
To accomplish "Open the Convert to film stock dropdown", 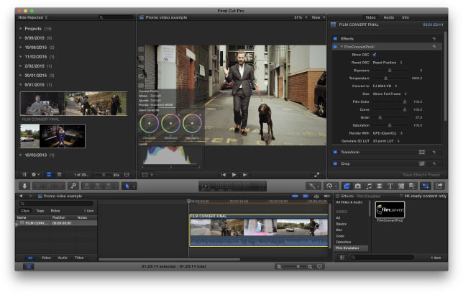I will pos(385,86).
